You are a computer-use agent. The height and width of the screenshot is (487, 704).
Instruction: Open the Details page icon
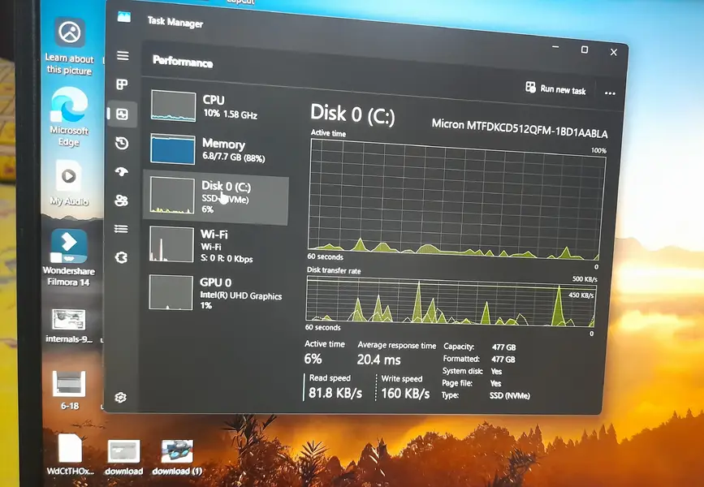[x=122, y=229]
